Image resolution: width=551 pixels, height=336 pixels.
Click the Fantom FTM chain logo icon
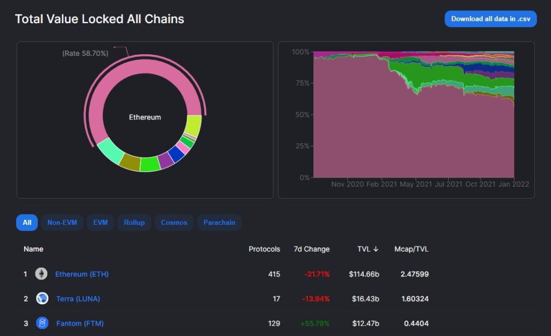click(x=42, y=323)
